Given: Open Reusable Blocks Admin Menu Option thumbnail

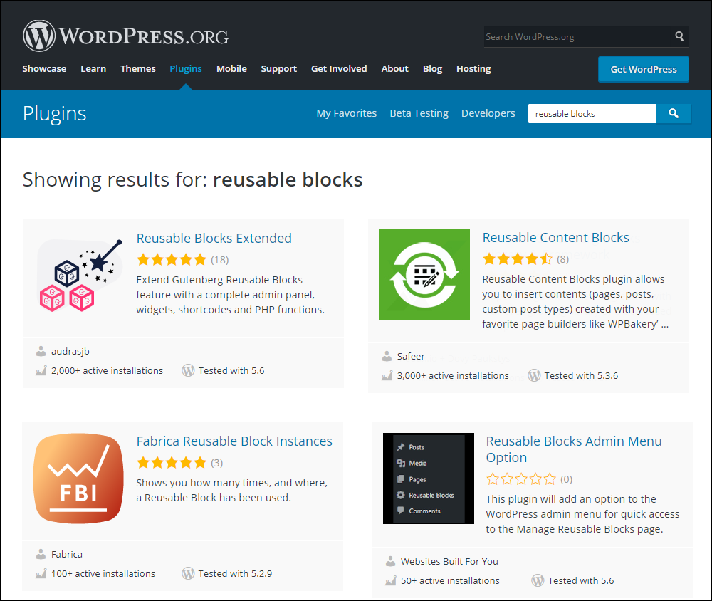Looking at the screenshot, I should pyautogui.click(x=428, y=479).
